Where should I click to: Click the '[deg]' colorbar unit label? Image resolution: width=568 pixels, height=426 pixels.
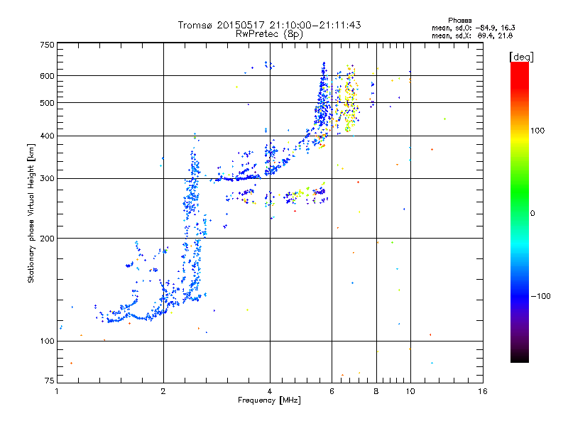click(x=521, y=57)
